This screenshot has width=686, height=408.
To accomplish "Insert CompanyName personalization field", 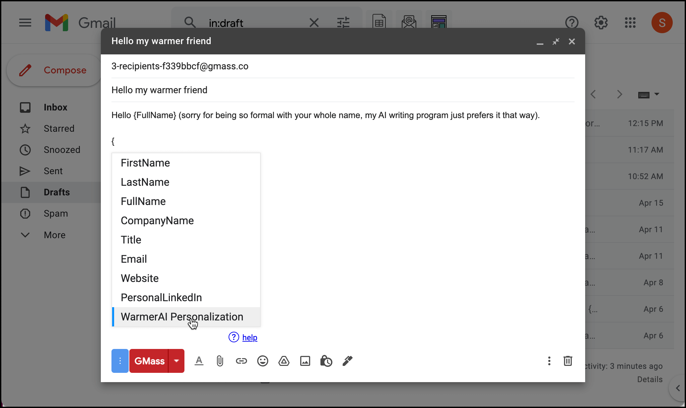I will 186,221.
